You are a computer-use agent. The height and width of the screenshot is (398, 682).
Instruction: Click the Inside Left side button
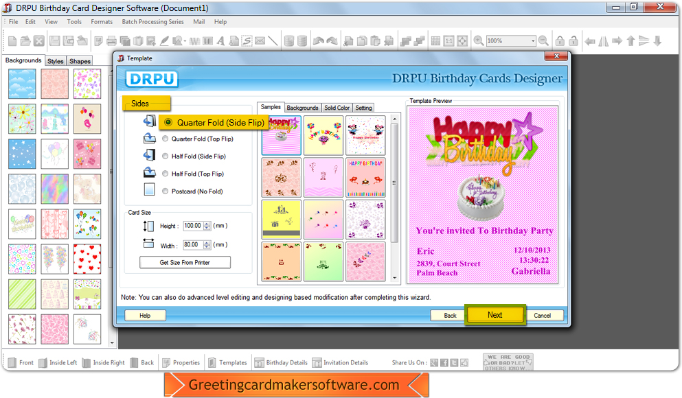pos(58,363)
